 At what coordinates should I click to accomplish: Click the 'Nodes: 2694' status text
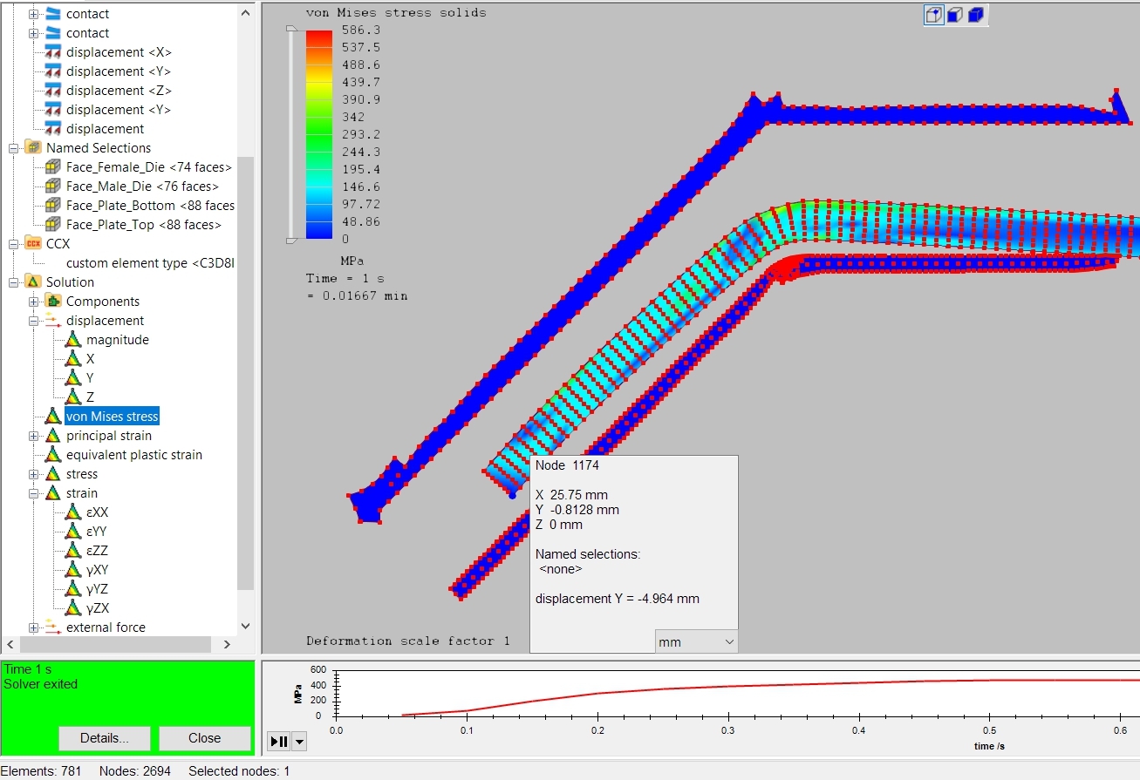pyautogui.click(x=135, y=771)
